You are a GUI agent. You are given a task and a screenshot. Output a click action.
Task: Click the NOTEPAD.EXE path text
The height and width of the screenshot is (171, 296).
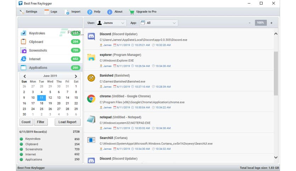[125, 123]
